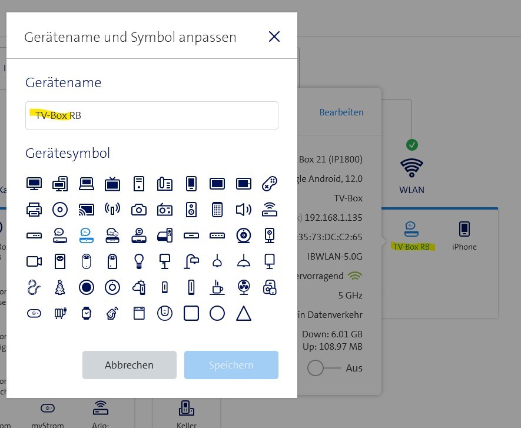Click the Gerätename text field
This screenshot has height=428, width=521.
(x=152, y=115)
